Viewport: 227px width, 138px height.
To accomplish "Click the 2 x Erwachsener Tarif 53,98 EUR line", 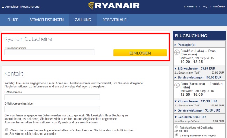I will (199, 72).
